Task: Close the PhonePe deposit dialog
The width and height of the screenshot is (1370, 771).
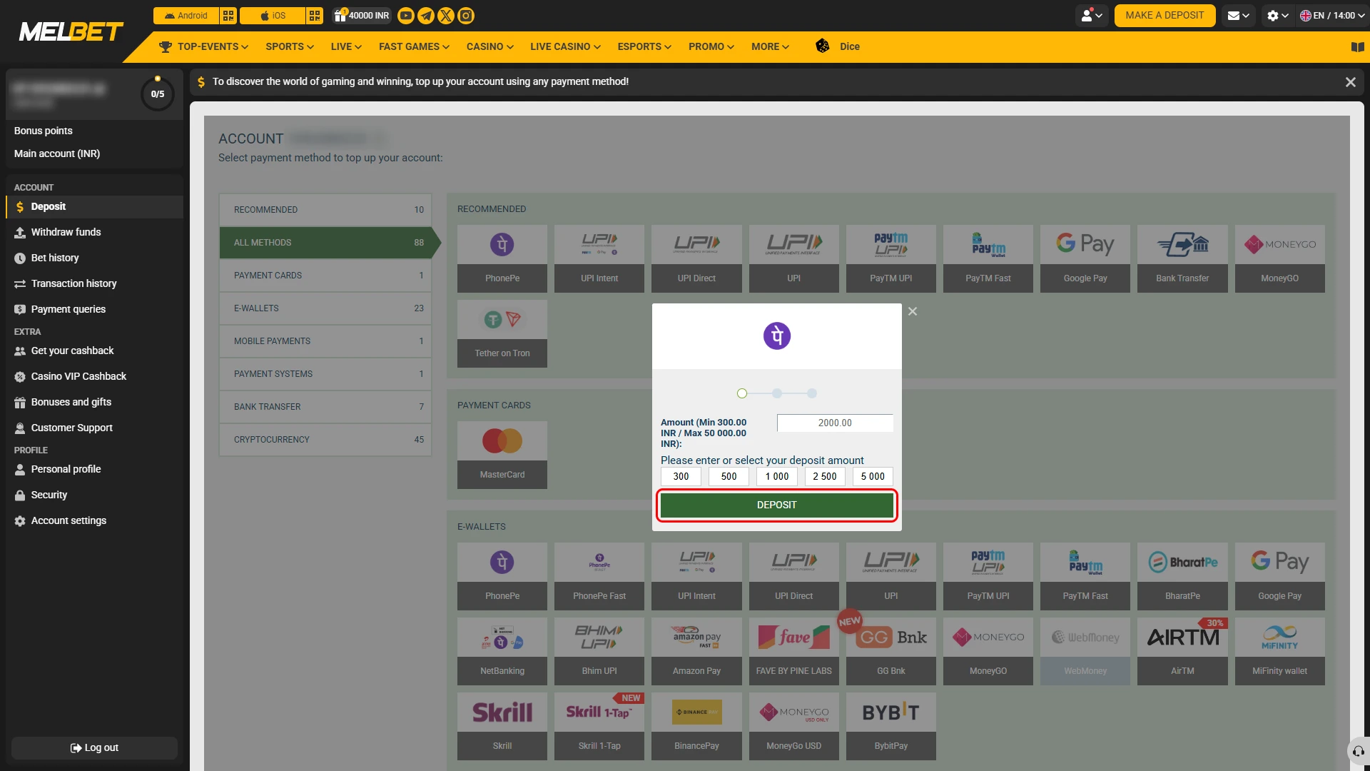Action: coord(913,311)
